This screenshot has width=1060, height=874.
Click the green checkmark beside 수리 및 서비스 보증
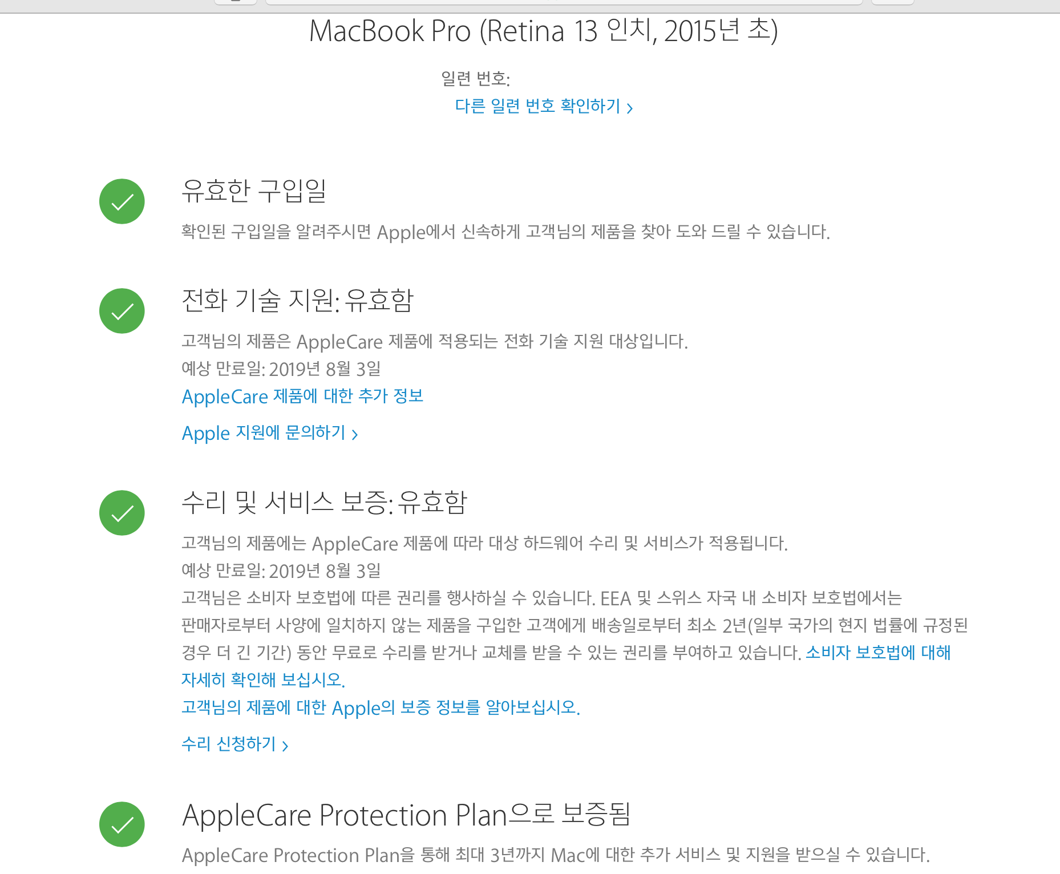click(x=122, y=513)
